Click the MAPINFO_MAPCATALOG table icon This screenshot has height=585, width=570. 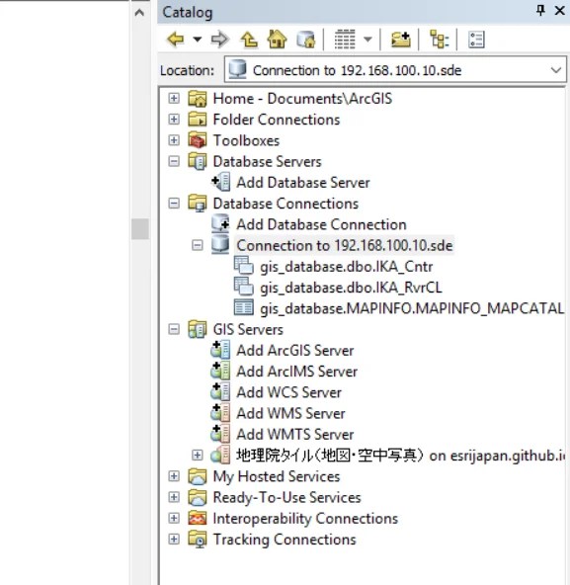244,307
